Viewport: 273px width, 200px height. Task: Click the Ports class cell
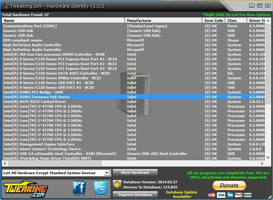232,26
